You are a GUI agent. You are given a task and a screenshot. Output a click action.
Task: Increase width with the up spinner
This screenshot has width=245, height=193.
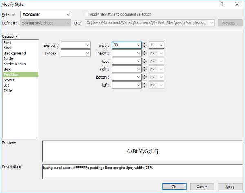coord(145,43)
